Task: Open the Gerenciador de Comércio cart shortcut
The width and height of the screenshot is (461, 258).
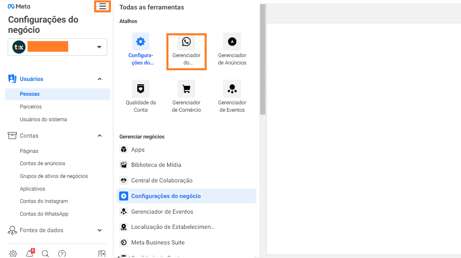Action: (x=187, y=97)
